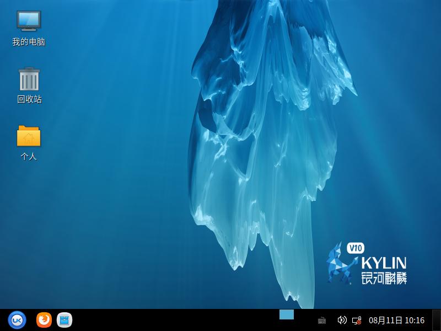Image resolution: width=441 pixels, height=331 pixels.
Task: Click the blue window thumbnail in taskbar
Action: click(286, 315)
